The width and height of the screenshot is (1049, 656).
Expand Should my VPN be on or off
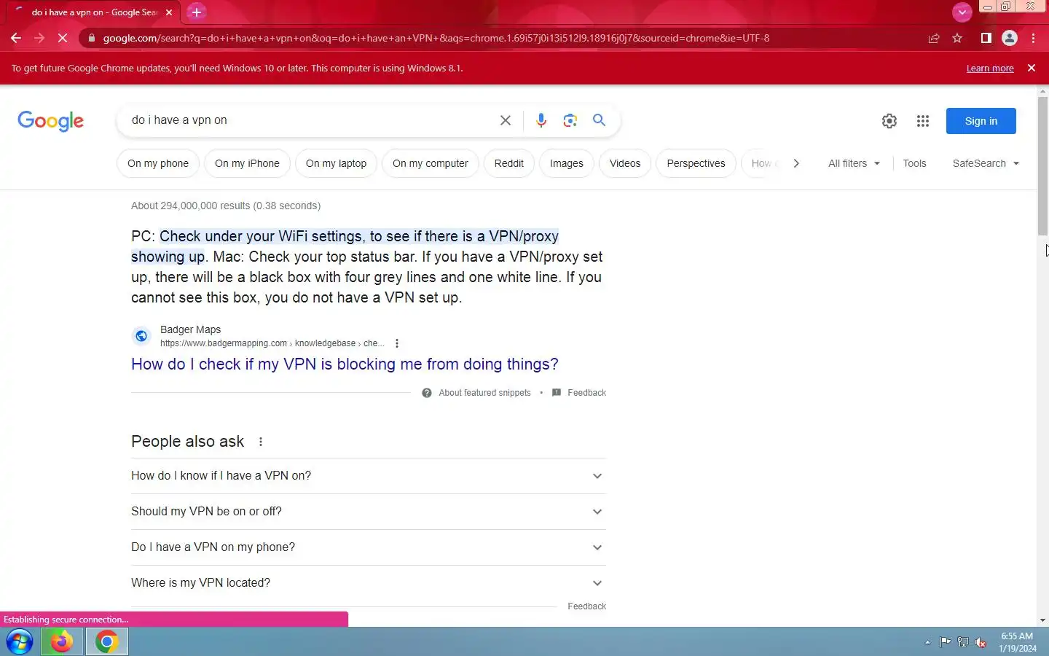tap(369, 512)
